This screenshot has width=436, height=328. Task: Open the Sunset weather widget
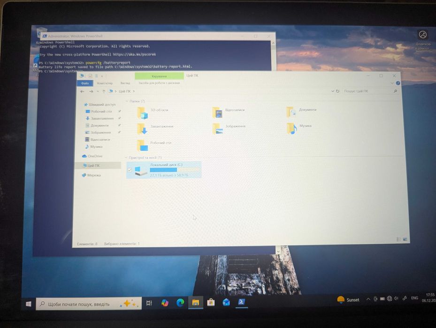(x=348, y=300)
